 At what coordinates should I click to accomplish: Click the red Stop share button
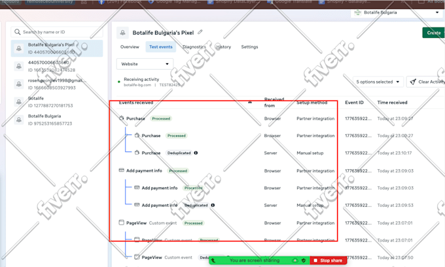(329, 260)
